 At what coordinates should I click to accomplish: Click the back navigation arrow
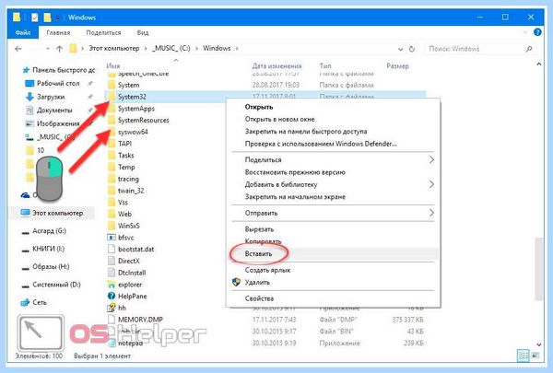pos(18,49)
